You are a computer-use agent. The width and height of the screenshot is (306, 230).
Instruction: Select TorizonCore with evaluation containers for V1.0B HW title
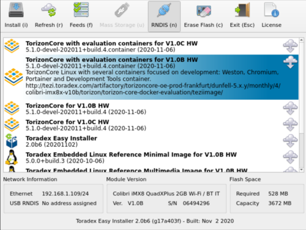point(111,60)
